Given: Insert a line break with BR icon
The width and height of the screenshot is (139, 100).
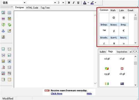Looking at the screenshot, I should click(x=9, y=25).
